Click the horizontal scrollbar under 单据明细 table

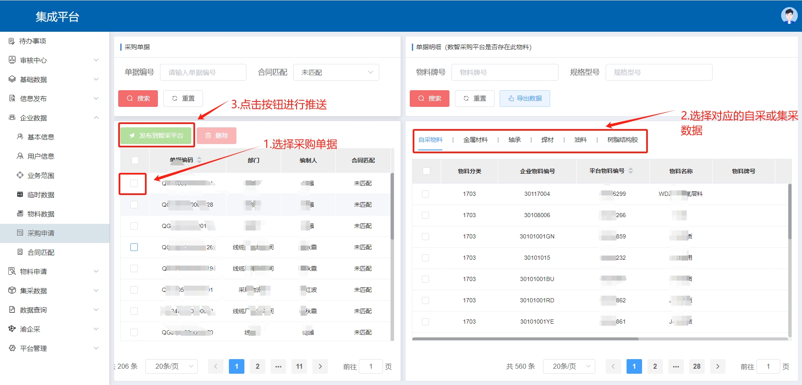click(x=525, y=339)
